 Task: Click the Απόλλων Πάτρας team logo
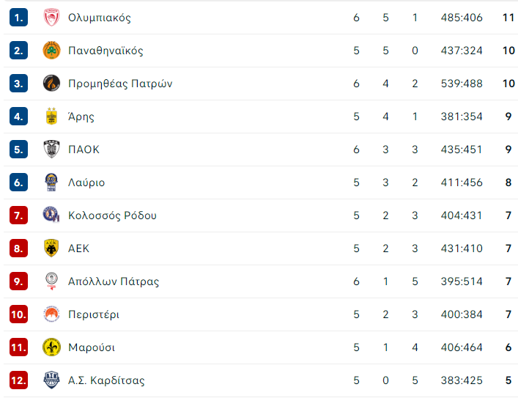51,281
